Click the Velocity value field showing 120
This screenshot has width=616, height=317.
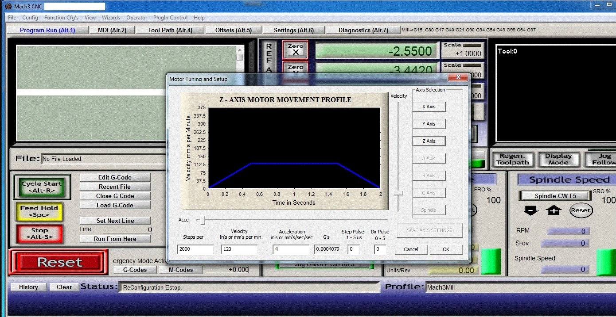click(x=239, y=249)
